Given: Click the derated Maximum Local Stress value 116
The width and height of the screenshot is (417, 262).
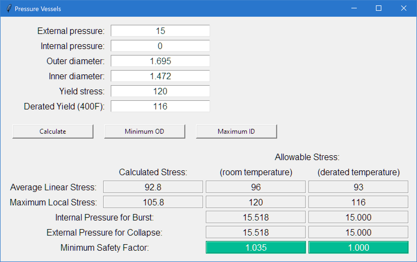Looking at the screenshot, I should coord(358,202).
